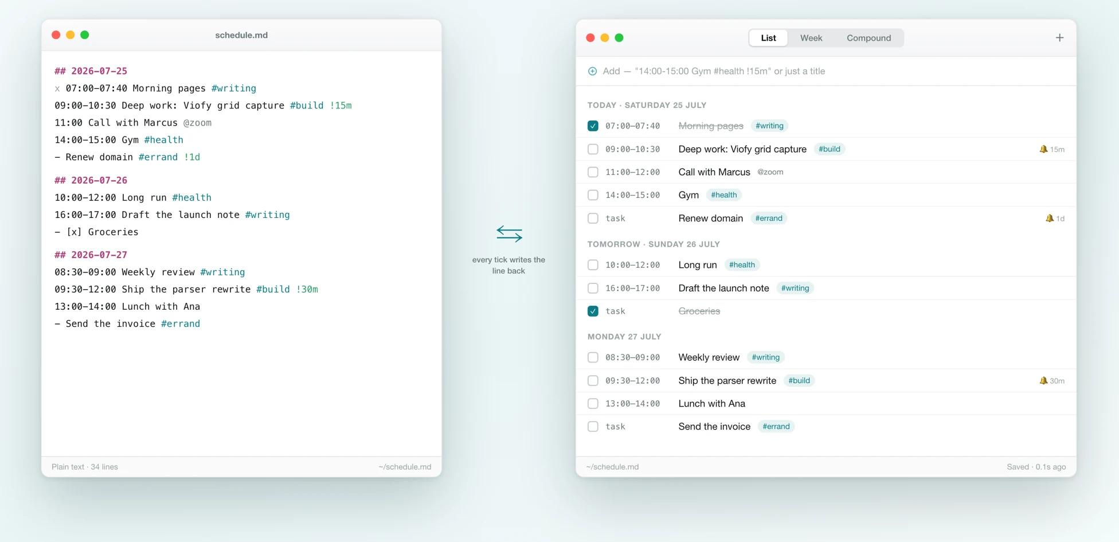Click the ## 2026-07-25 heading in editor

[91, 71]
